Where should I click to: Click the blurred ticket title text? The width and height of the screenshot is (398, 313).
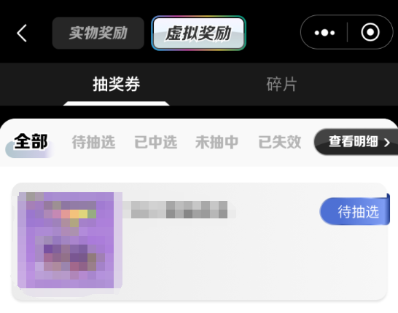point(179,210)
